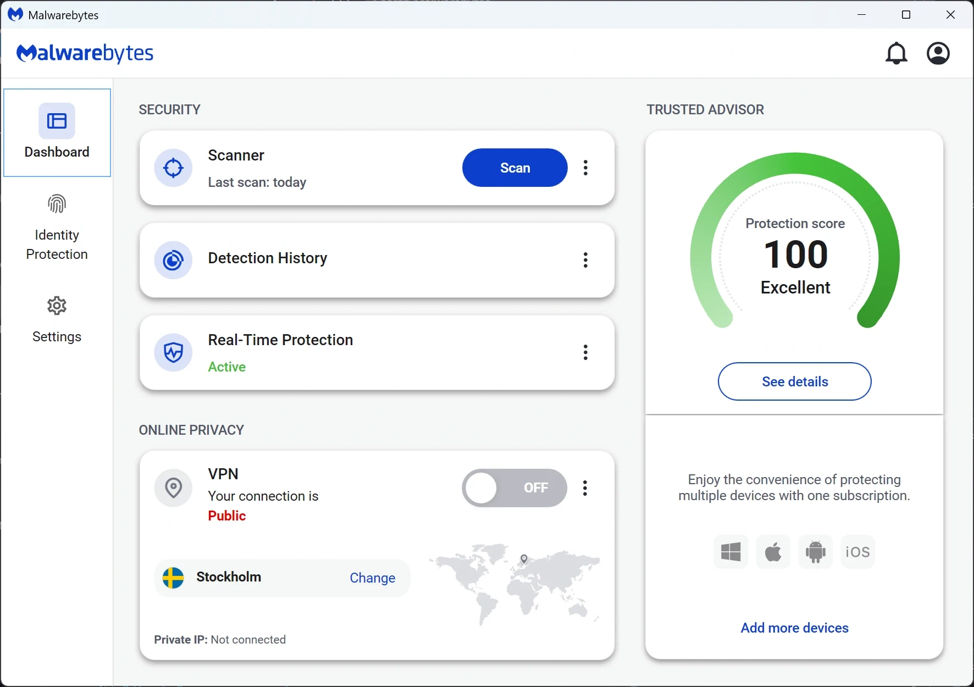
Task: Open the account profile icon
Action: pos(939,53)
